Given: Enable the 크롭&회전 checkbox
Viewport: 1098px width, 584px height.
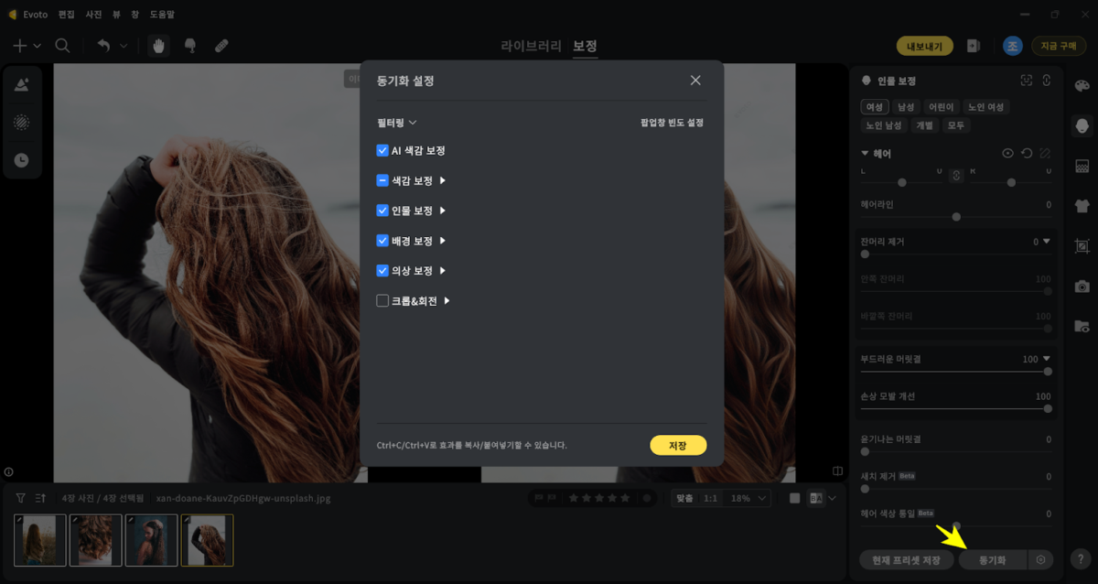Looking at the screenshot, I should pyautogui.click(x=382, y=300).
